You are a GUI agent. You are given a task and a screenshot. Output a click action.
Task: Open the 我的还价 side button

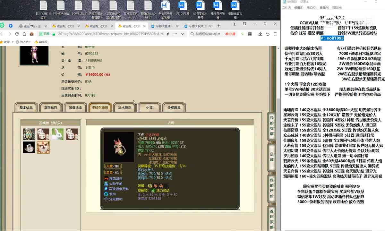point(272,188)
